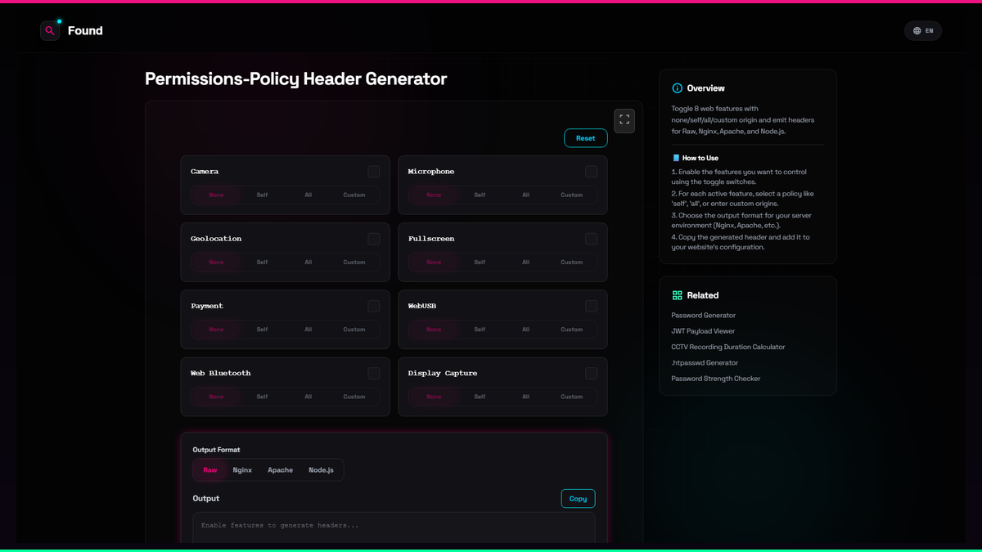Select Custom policy for Fullscreen
The width and height of the screenshot is (982, 552).
pos(572,262)
